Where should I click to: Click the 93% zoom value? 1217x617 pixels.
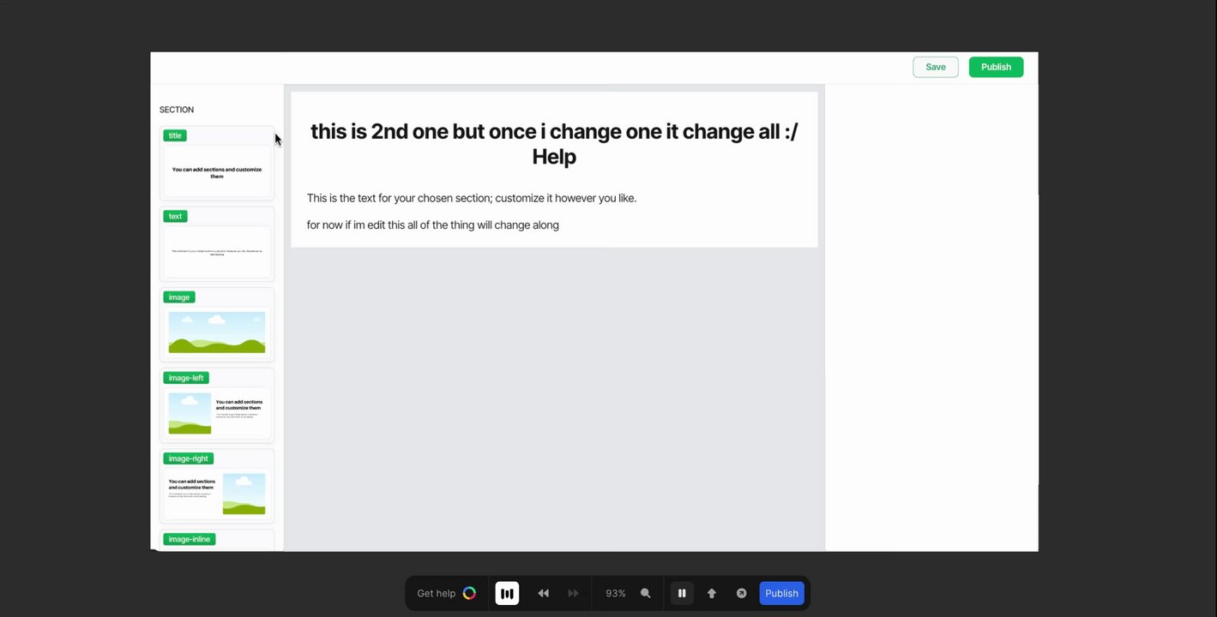tap(615, 593)
